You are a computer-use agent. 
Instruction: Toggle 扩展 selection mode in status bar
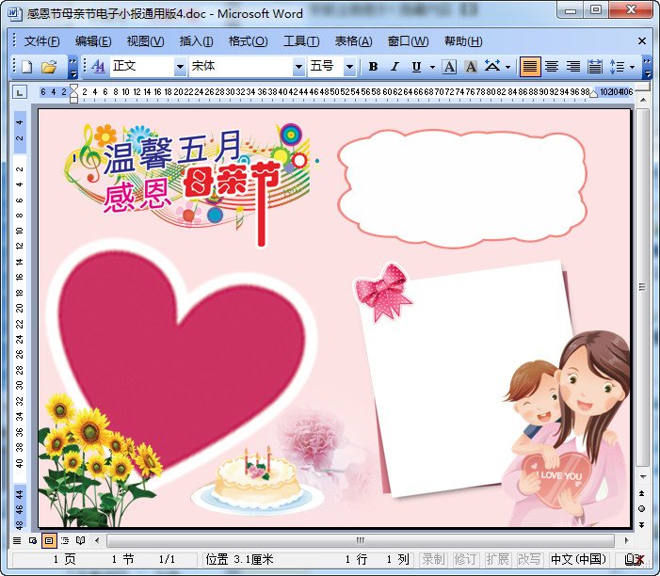497,560
